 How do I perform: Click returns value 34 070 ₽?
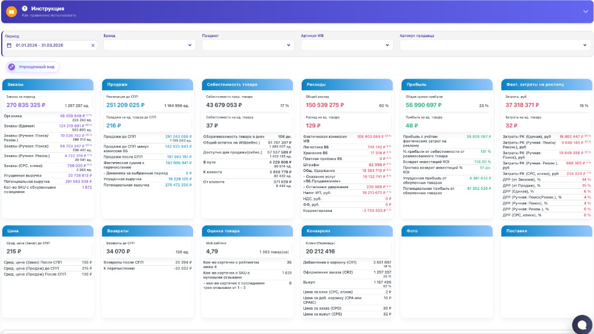pos(118,251)
